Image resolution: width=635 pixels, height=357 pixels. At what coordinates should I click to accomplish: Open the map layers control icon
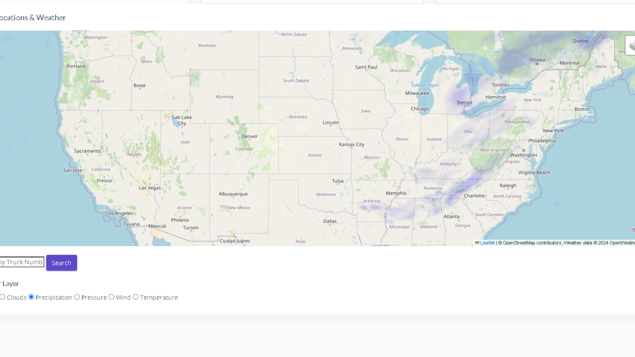click(630, 45)
